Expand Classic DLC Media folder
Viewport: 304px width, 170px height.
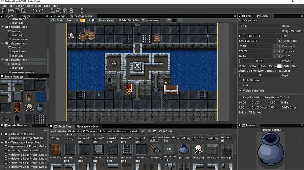click(2, 134)
